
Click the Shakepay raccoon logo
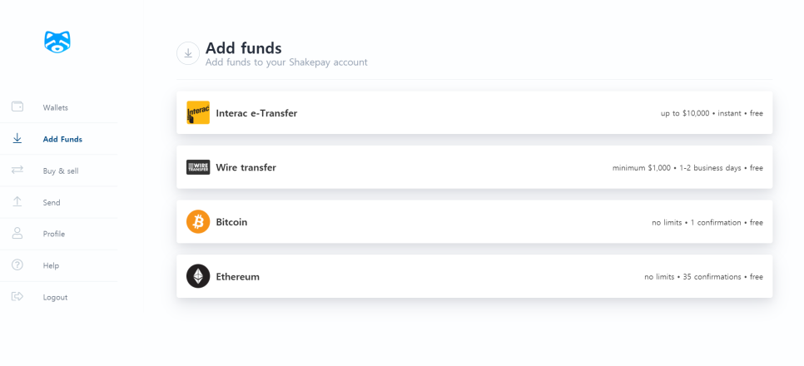click(57, 42)
